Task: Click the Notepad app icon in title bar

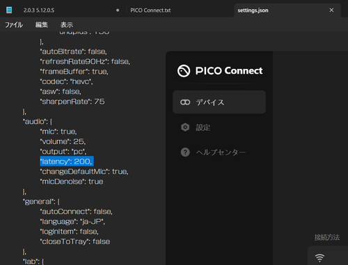Action: pos(9,10)
